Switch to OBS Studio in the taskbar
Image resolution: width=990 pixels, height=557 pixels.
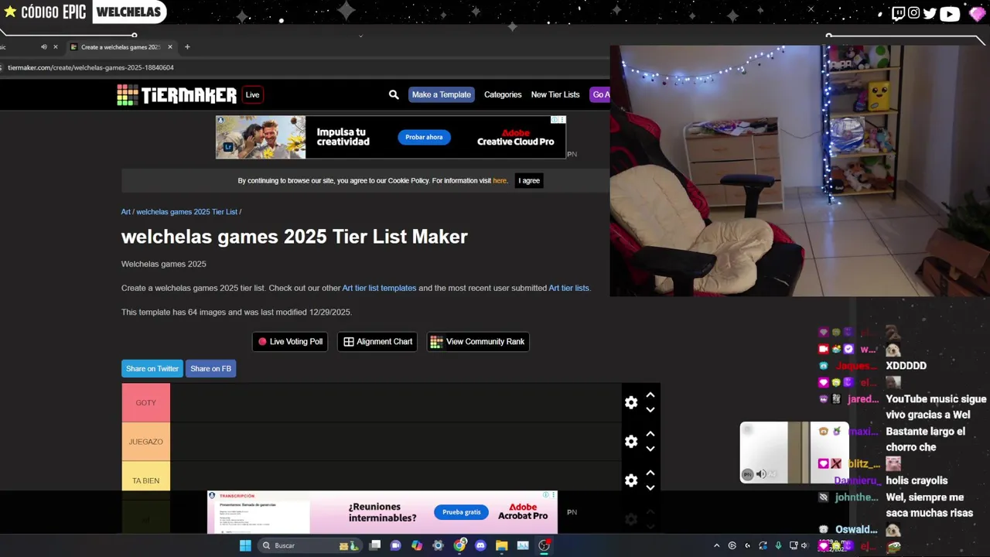[x=544, y=545]
